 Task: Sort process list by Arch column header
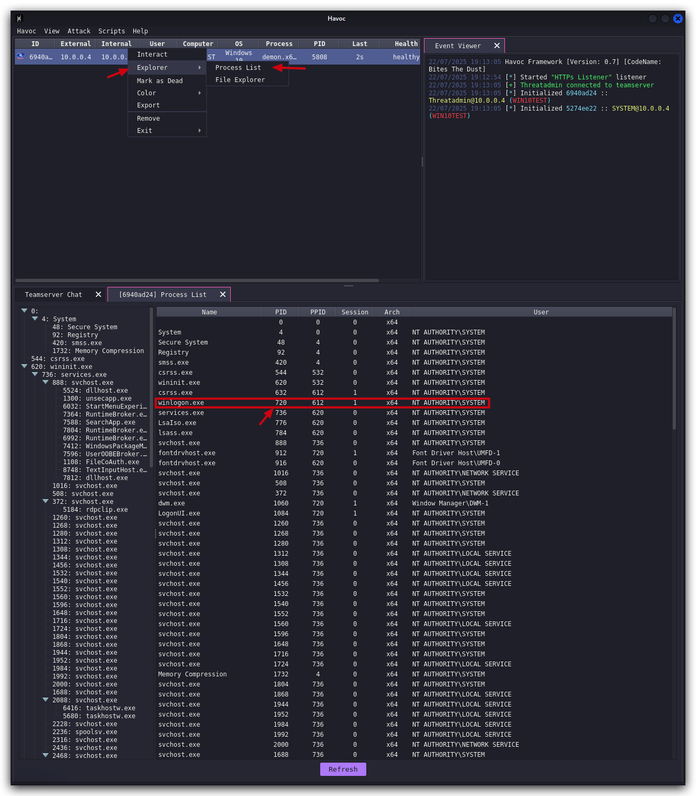click(x=392, y=312)
